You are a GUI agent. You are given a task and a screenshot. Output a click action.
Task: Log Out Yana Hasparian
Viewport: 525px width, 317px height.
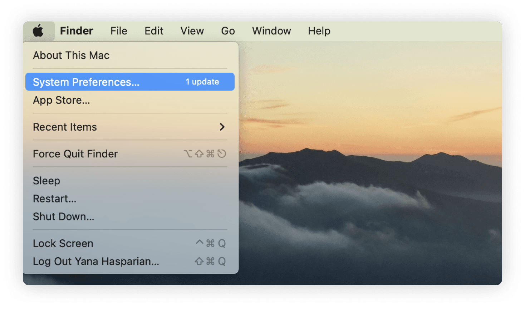click(96, 262)
